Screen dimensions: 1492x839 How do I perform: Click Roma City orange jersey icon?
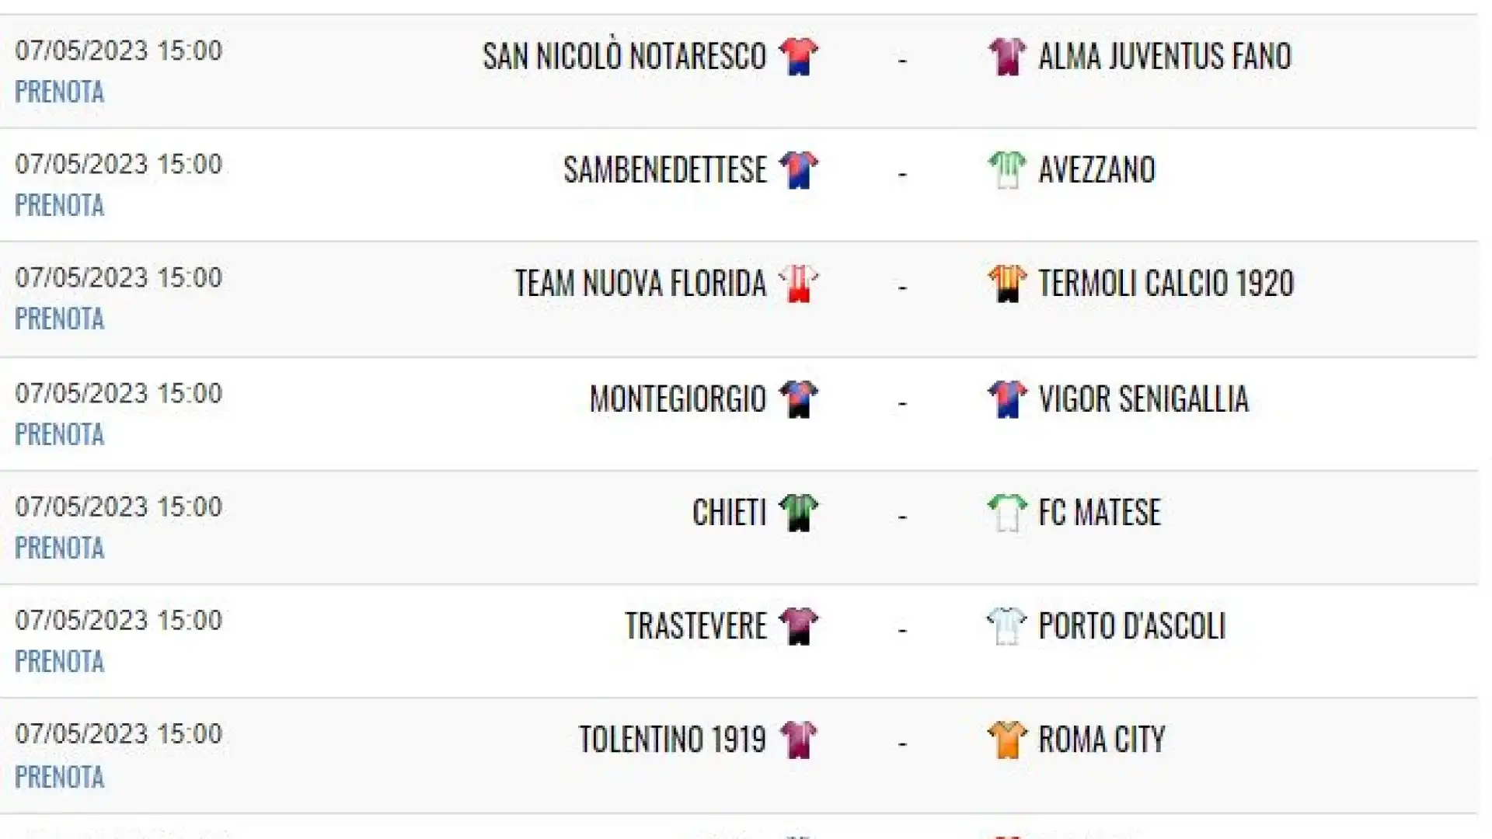point(1006,740)
